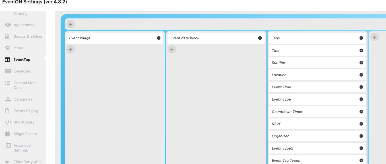Viewport: 386px width, 164px height.
Task: Open ShortCodes section
Action: pyautogui.click(x=24, y=122)
